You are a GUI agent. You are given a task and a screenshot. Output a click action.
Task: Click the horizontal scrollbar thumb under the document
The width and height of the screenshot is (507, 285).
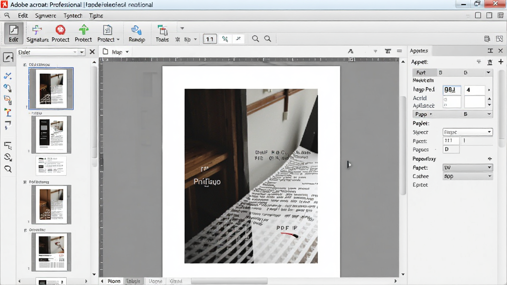[x=229, y=281]
